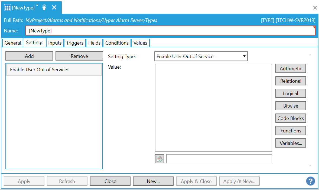The width and height of the screenshot is (319, 190).
Task: Click the Variables... button
Action: click(291, 143)
